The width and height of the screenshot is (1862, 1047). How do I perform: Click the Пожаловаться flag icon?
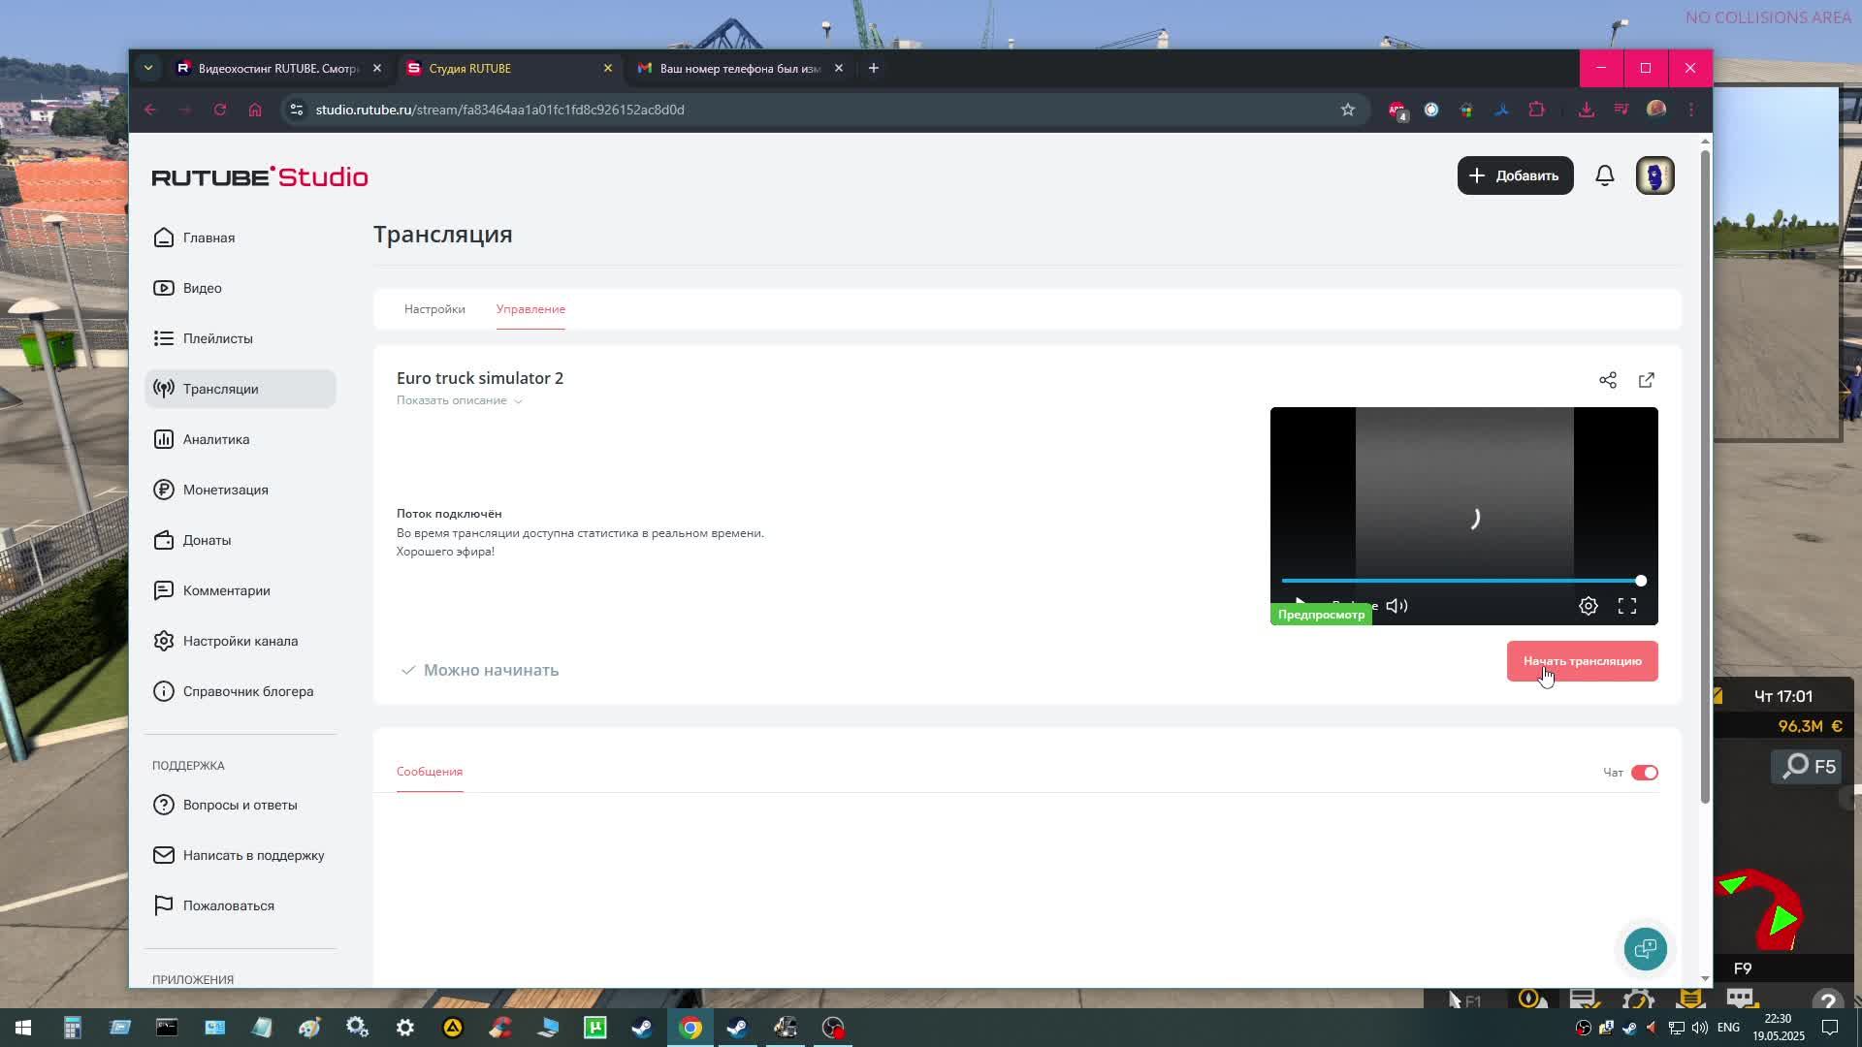point(164,905)
